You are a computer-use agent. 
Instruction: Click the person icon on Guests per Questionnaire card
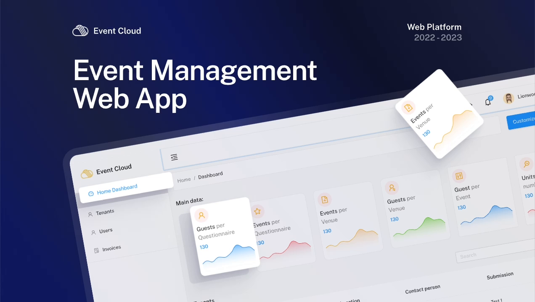tap(201, 216)
